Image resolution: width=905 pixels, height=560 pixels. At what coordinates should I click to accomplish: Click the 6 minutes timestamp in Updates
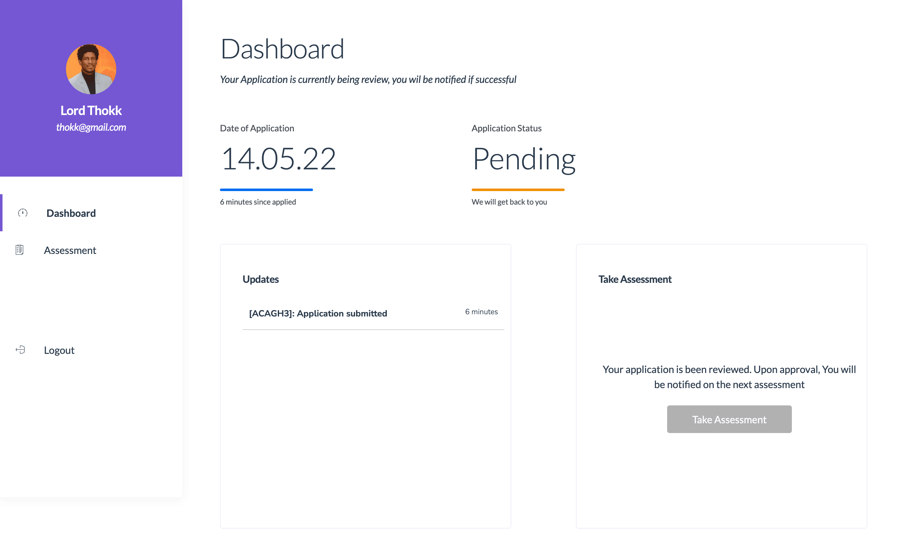point(481,312)
